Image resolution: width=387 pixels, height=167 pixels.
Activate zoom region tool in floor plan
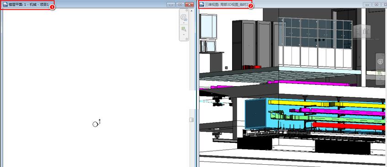pyautogui.click(x=184, y=29)
